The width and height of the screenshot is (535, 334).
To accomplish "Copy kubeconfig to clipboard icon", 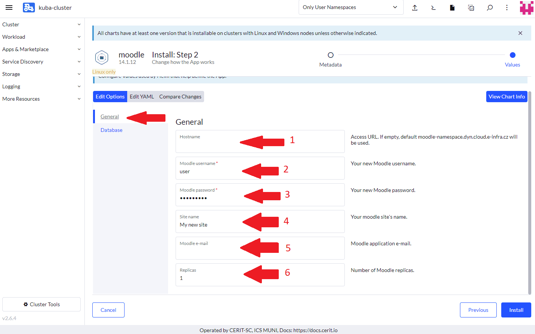I will [x=471, y=8].
